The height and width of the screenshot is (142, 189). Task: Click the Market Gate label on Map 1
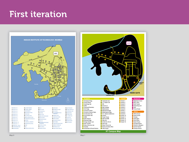pos(141,83)
